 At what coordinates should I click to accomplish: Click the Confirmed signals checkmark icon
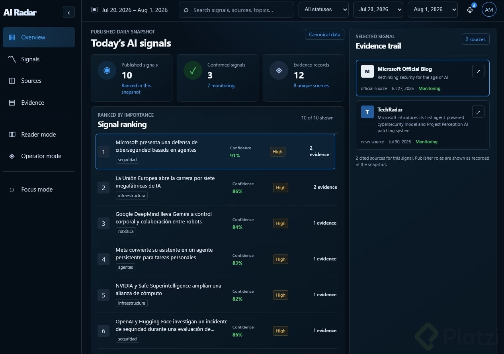193,70
